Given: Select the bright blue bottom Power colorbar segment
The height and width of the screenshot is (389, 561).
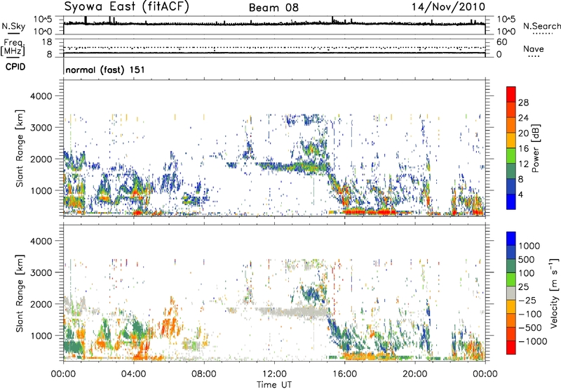Looking at the screenshot, I should (511, 202).
